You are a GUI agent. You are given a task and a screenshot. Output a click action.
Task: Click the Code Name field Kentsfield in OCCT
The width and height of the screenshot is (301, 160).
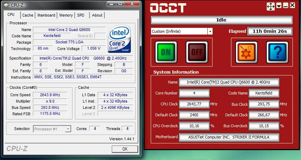[264, 93]
